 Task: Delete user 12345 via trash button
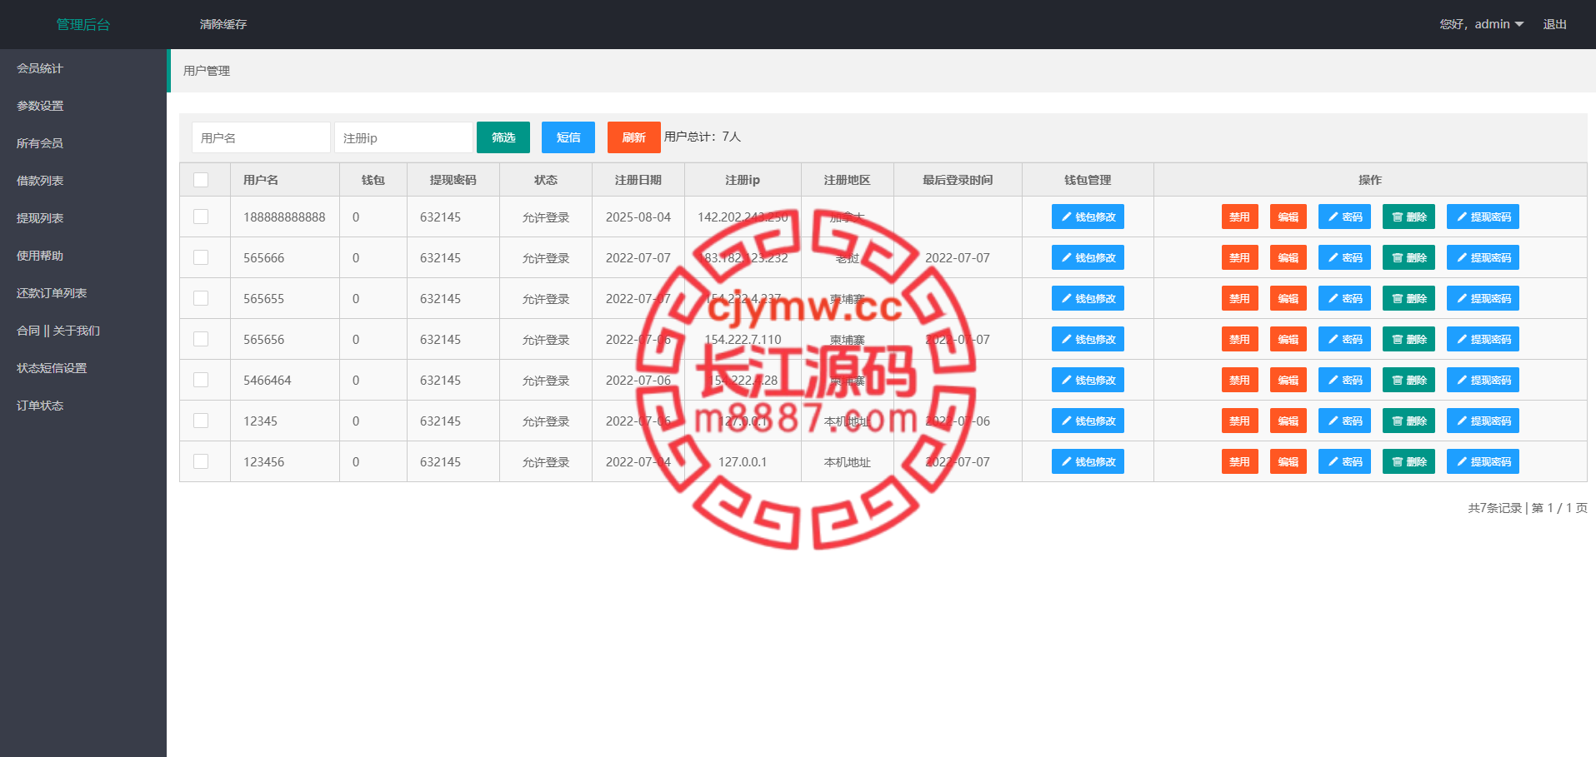tap(1408, 421)
